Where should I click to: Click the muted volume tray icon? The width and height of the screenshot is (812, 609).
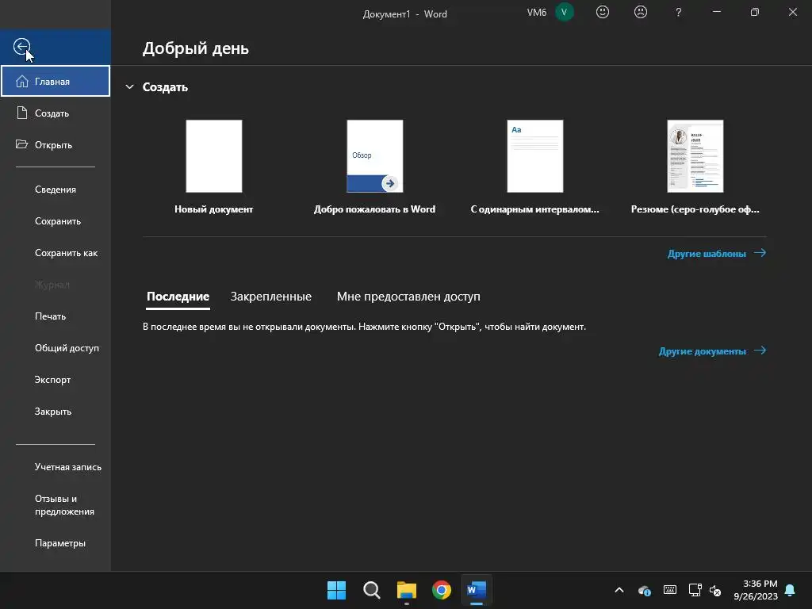[x=715, y=590]
